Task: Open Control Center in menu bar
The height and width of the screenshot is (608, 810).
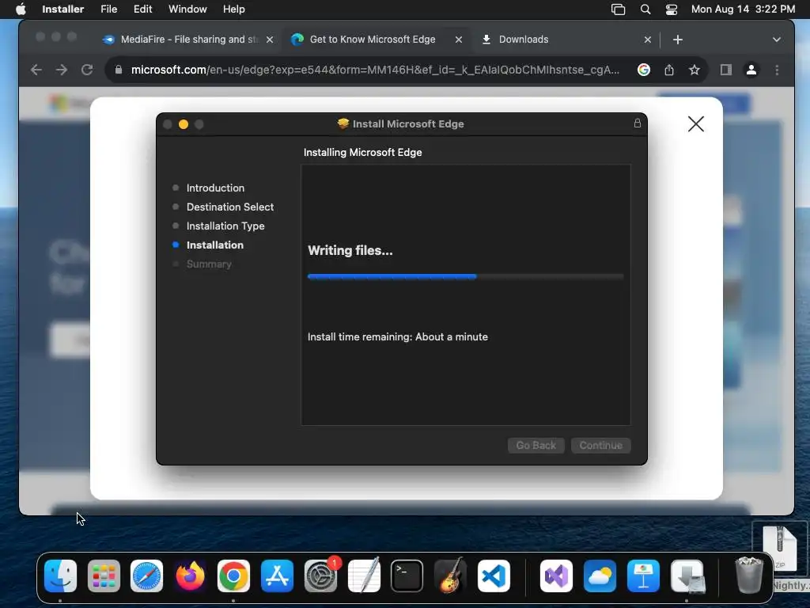Action: click(671, 9)
